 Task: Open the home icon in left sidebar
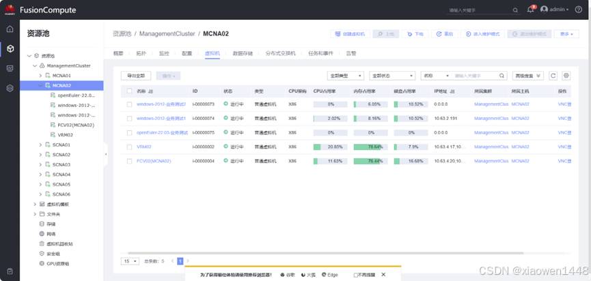point(10,29)
